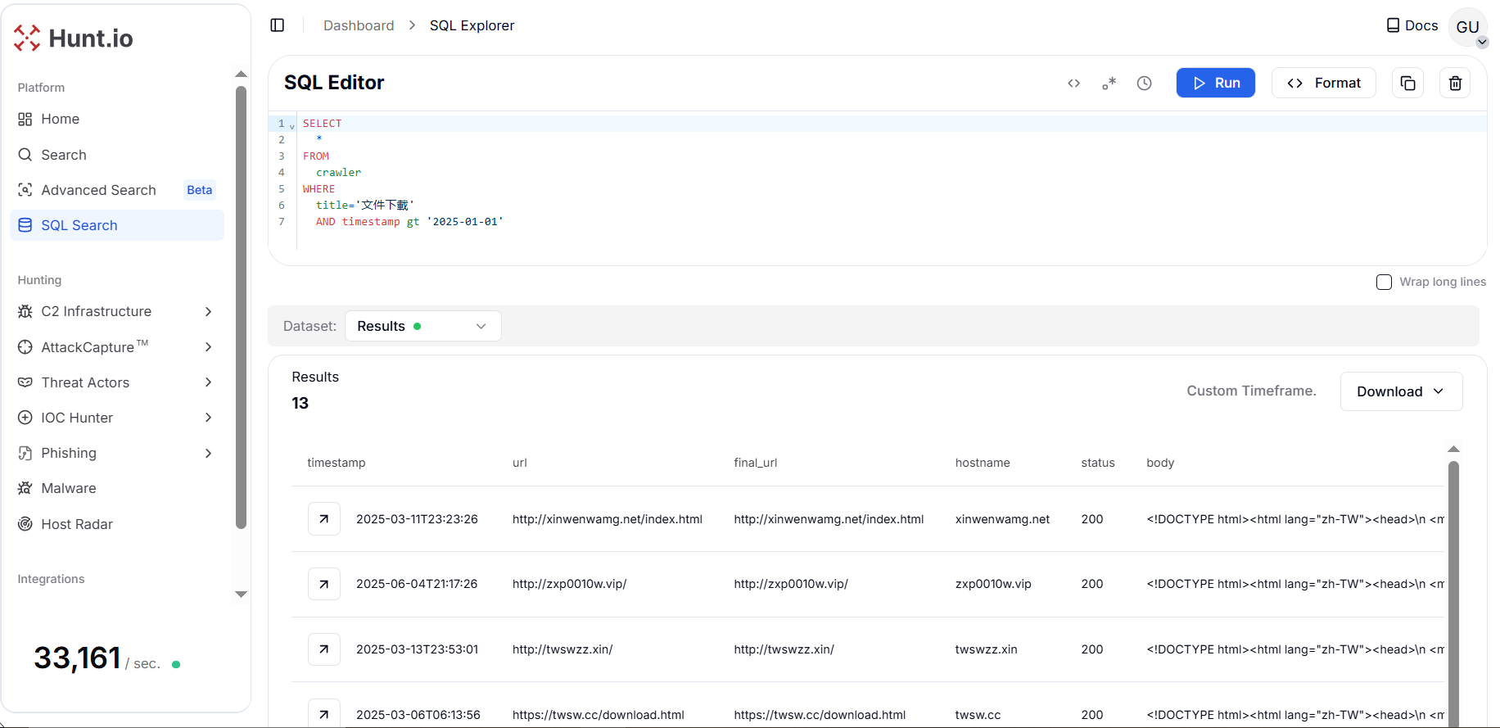Click the Format button
Screen dimensions: 1500x728
point(1323,83)
